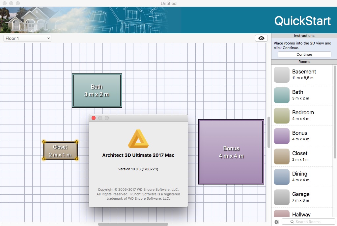
Task: Click the QuickStart banner title
Action: [x=302, y=21]
